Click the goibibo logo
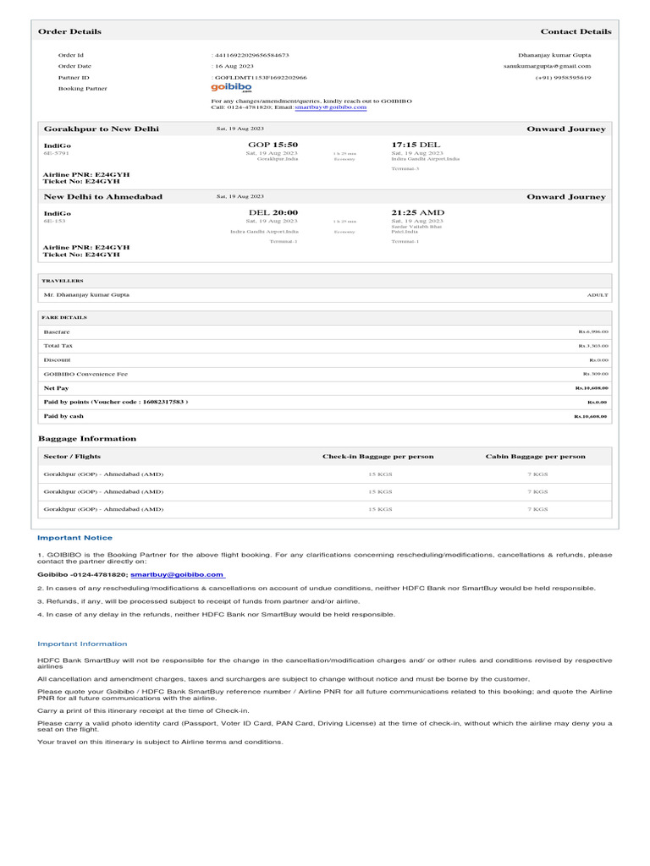650x866 pixels. click(x=231, y=87)
